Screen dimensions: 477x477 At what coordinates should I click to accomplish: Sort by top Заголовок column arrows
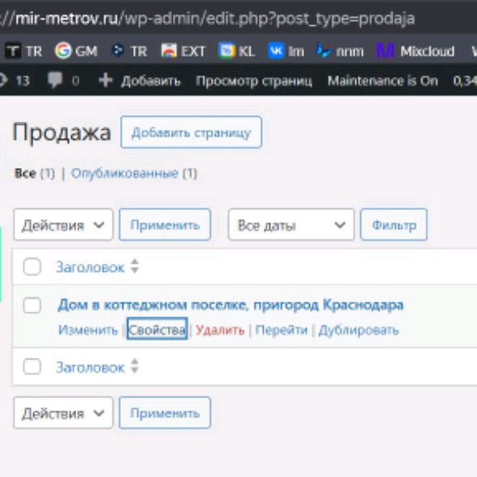point(135,266)
